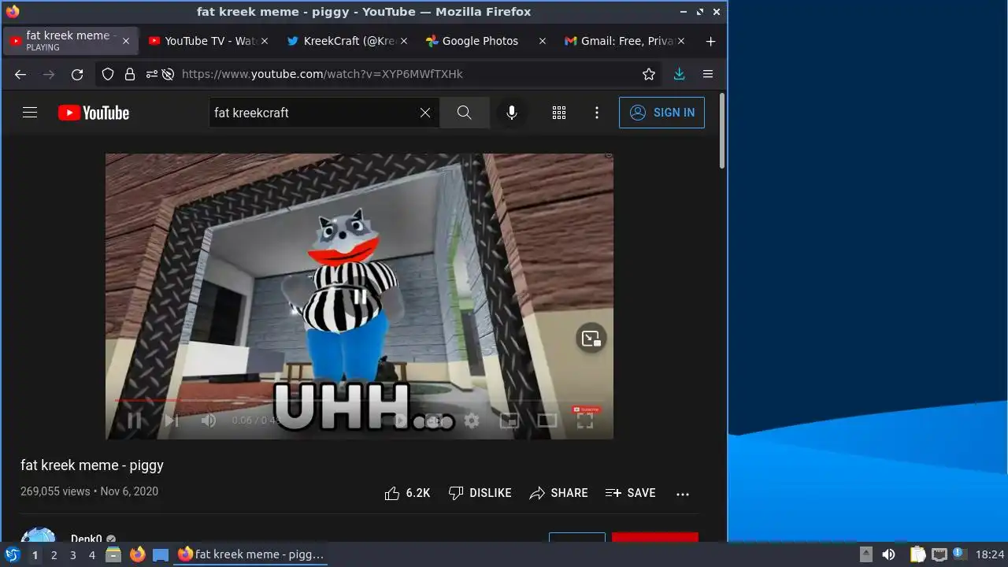Click the magnifier search button
1008x567 pixels.
[465, 113]
